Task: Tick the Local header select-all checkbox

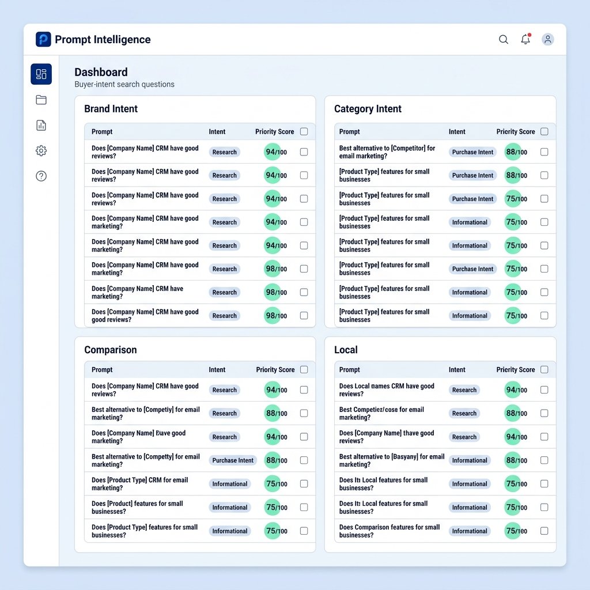Action: tap(544, 369)
